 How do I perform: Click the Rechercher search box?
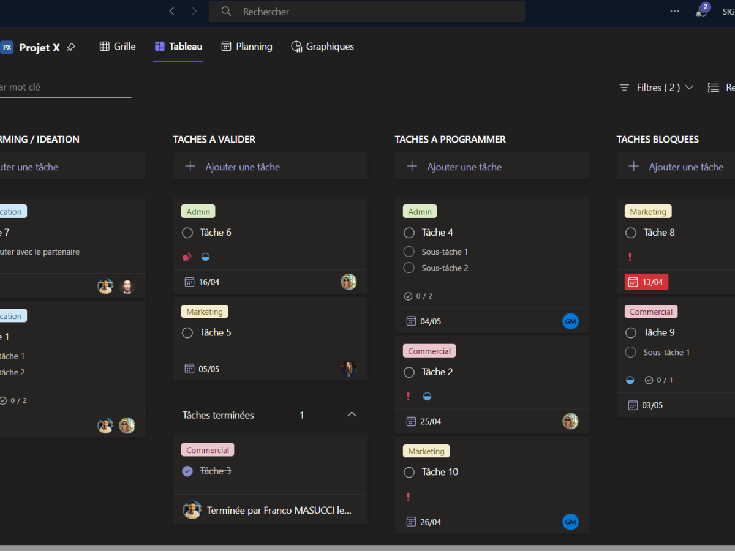[366, 12]
